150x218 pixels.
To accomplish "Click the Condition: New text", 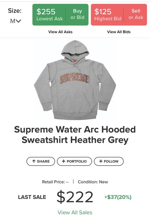I will tap(93, 182).
